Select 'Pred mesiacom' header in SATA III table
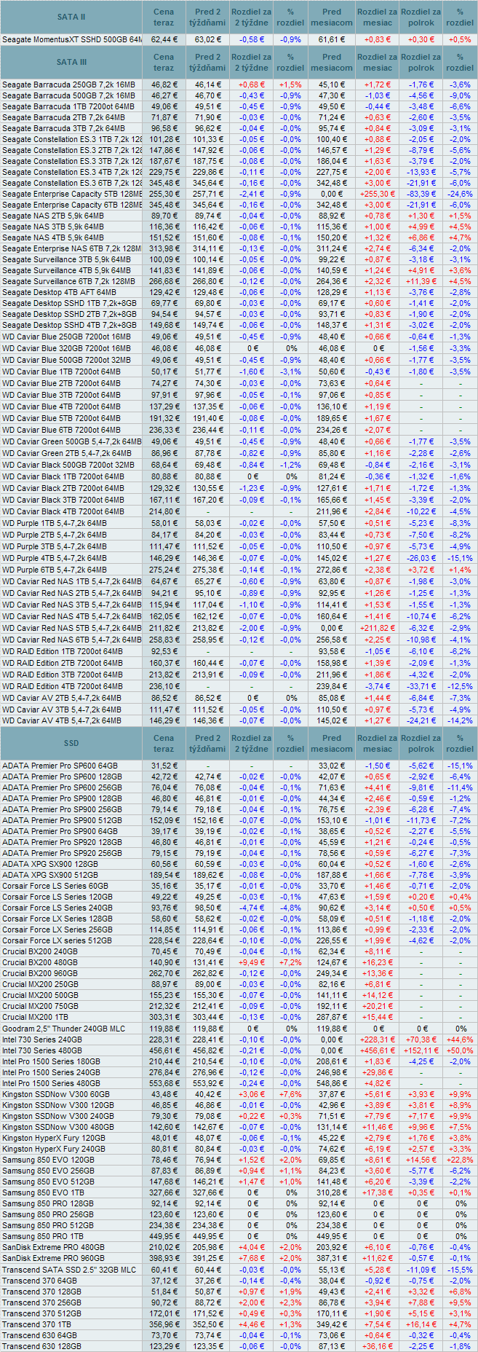 (x=332, y=62)
